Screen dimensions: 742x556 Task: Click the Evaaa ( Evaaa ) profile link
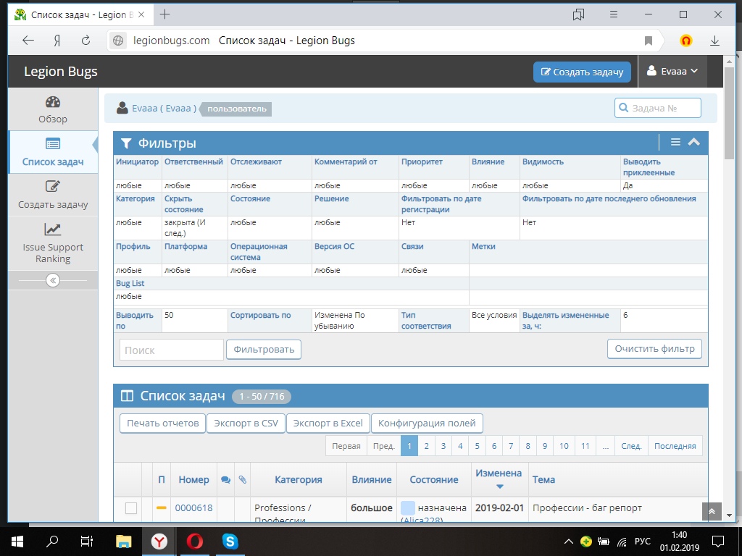pos(164,109)
